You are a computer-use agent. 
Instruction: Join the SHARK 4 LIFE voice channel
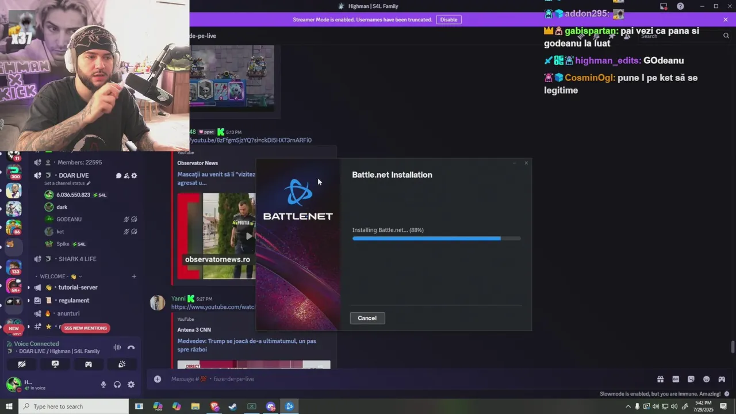coord(77,259)
